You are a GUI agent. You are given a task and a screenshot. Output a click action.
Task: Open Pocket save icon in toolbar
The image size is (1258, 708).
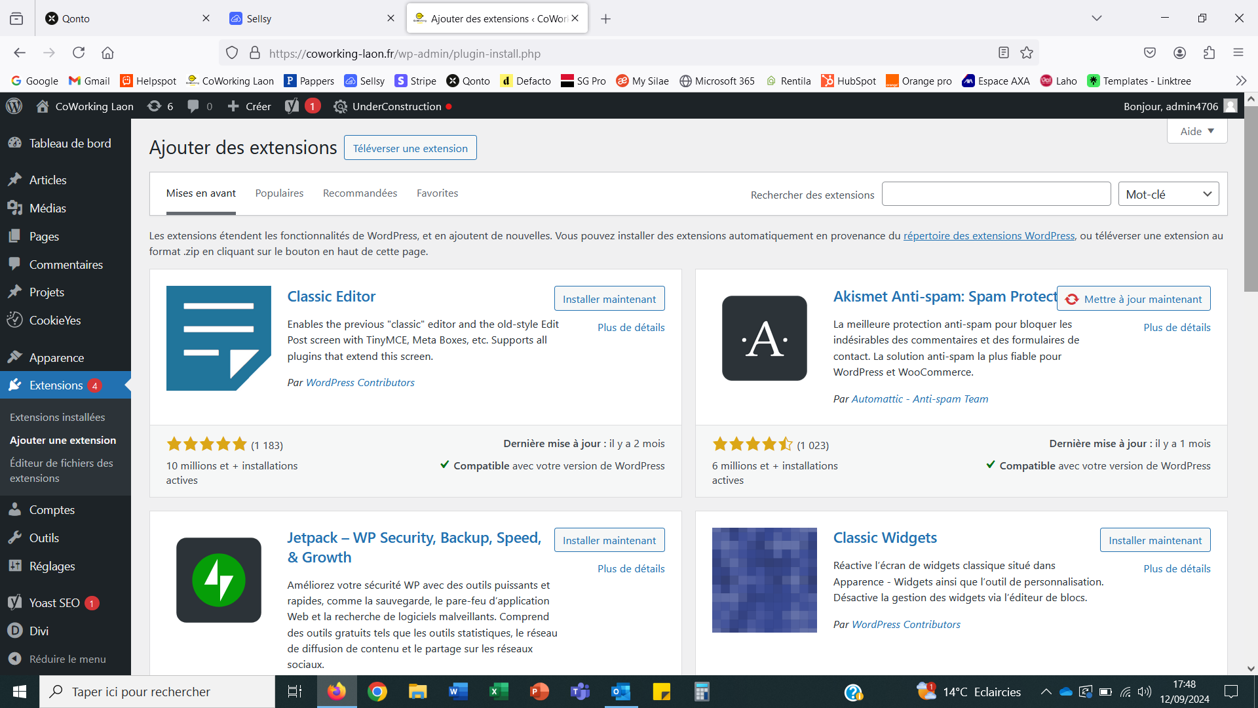click(1150, 52)
